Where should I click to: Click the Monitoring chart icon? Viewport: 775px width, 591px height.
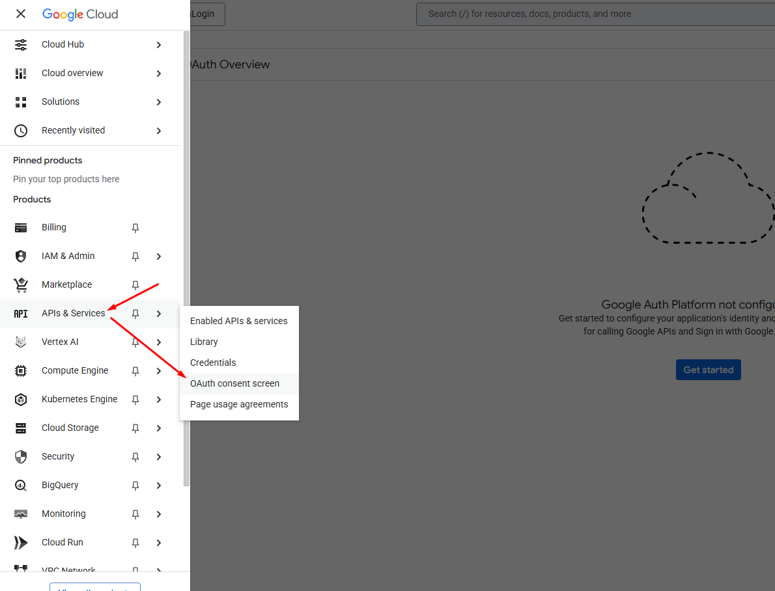(x=21, y=514)
